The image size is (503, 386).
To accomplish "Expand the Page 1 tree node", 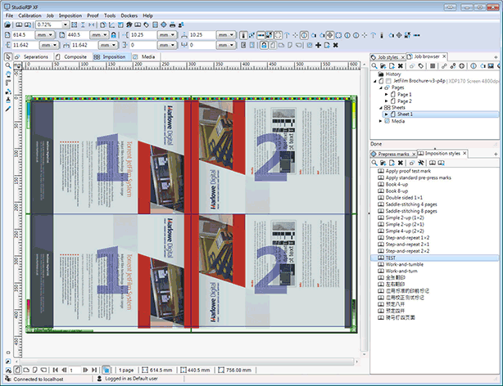I will (x=386, y=95).
